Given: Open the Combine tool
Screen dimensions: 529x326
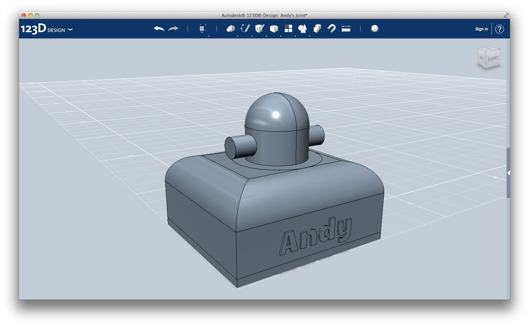Looking at the screenshot, I should [x=317, y=29].
